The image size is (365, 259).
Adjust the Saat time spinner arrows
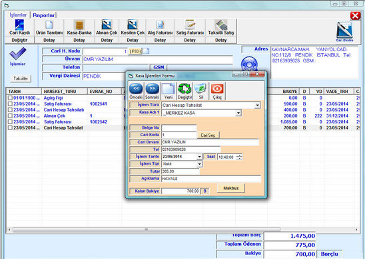[x=239, y=157]
